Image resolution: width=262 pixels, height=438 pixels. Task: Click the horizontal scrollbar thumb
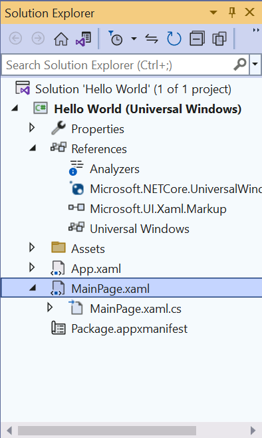107,431
